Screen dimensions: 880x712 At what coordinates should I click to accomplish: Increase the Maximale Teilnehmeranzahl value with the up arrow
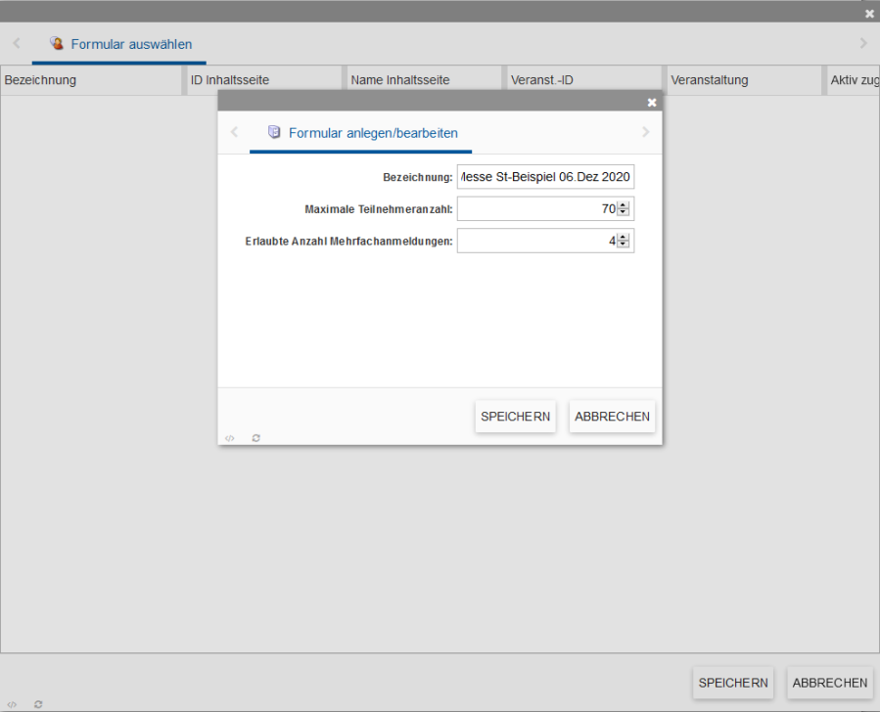coord(623,204)
